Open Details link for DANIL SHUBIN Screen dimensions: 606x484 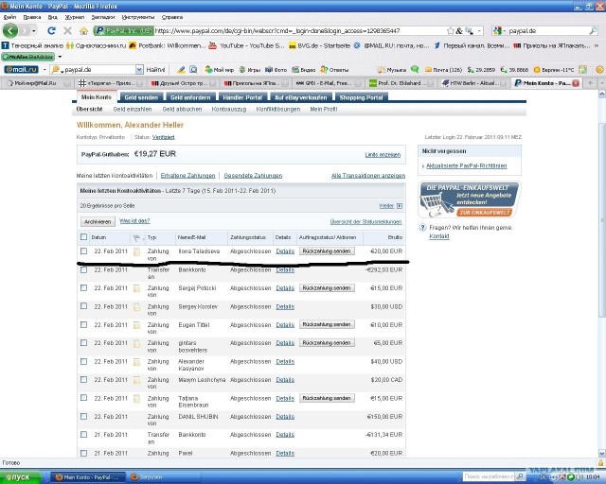[x=285, y=417]
